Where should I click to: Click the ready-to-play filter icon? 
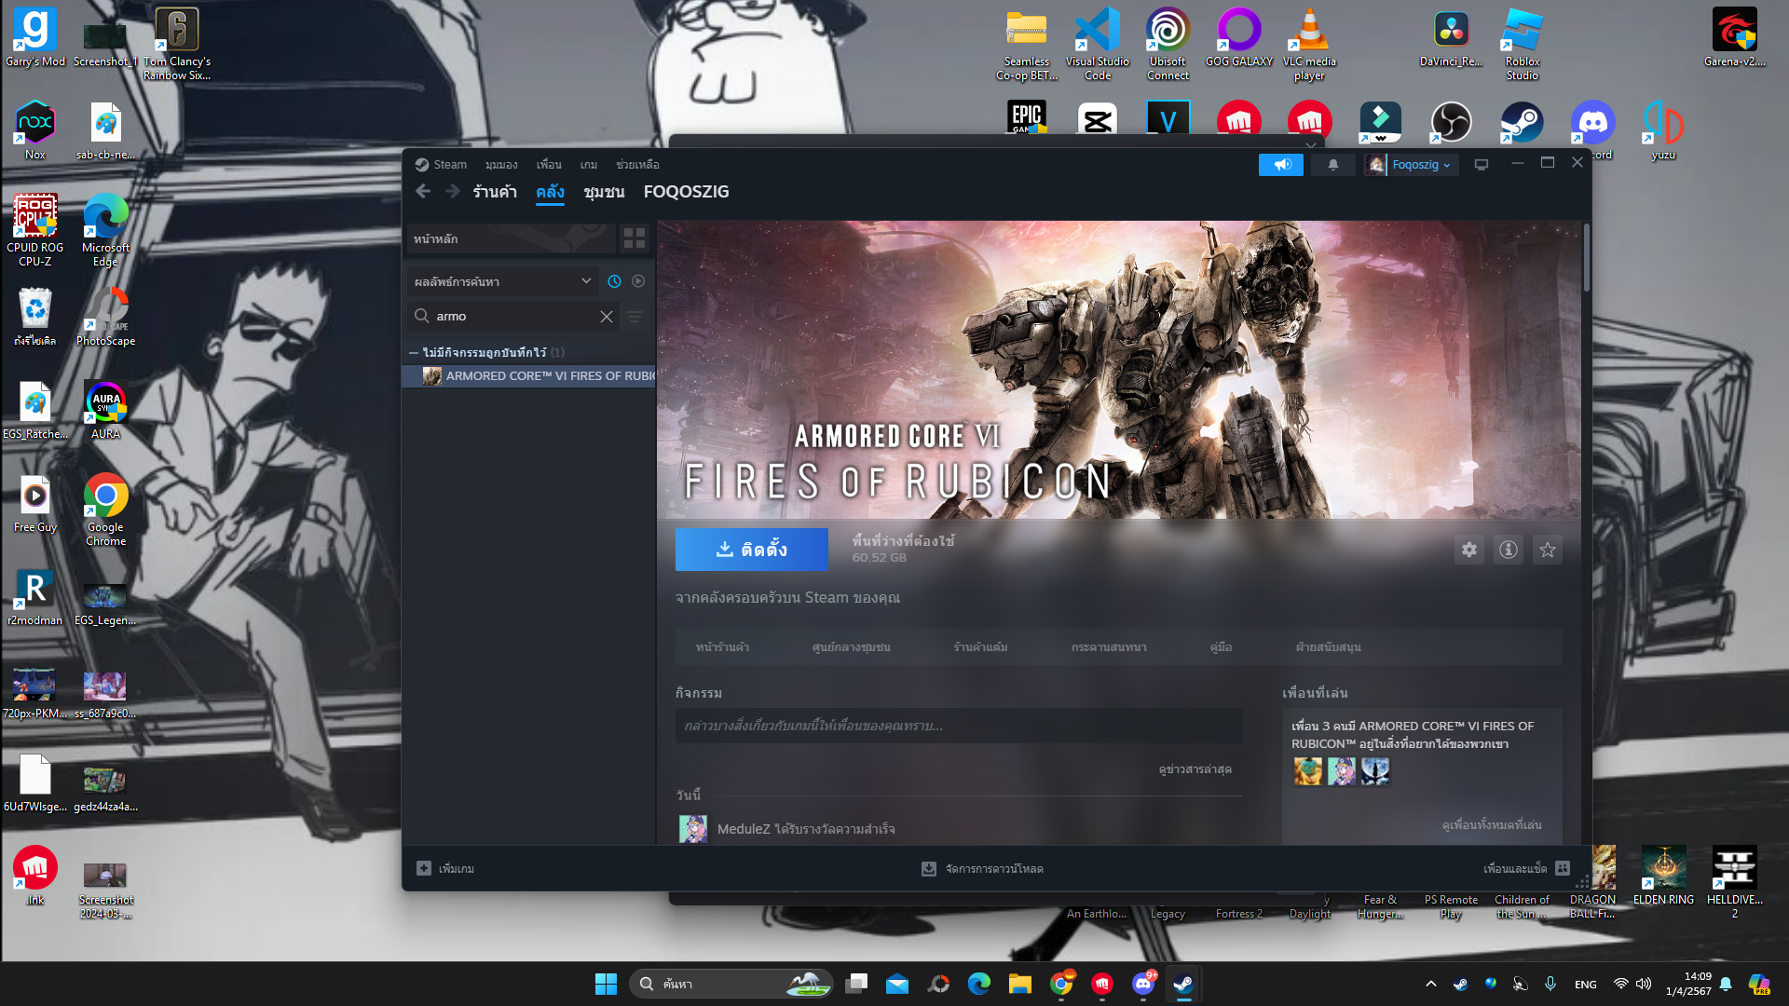coord(638,281)
